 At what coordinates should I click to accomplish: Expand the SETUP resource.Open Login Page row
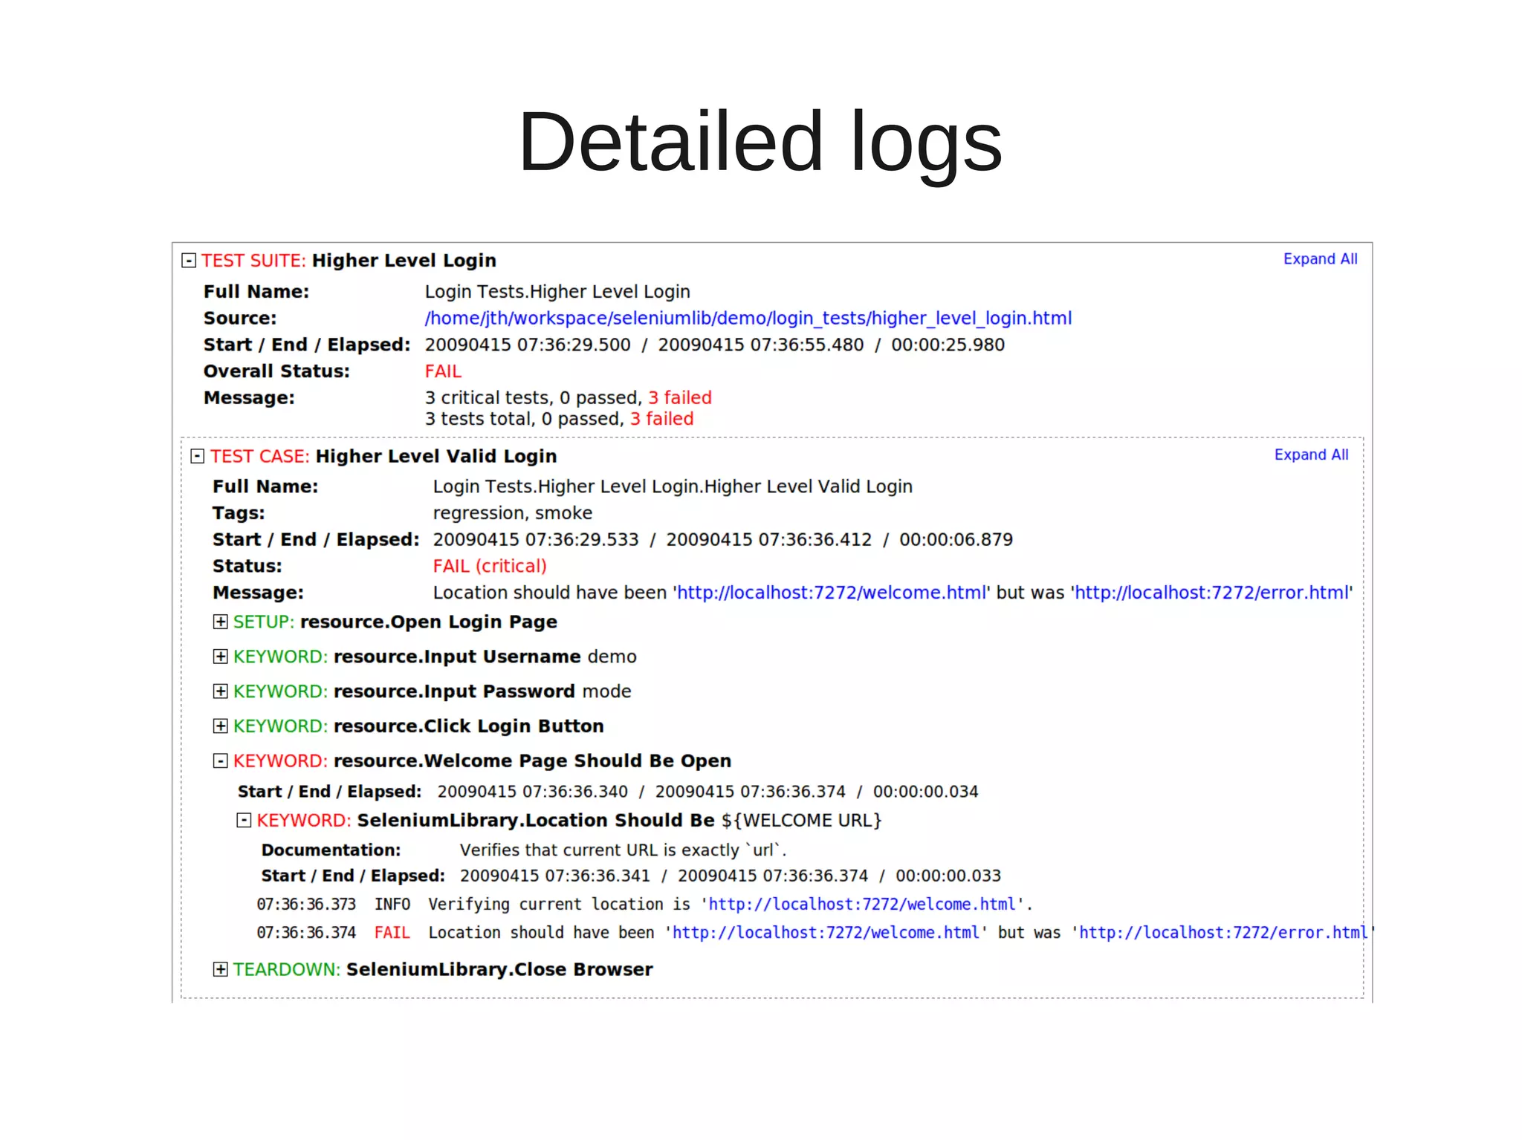pos(221,622)
